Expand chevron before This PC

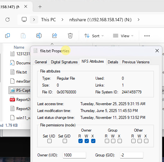point(34,20)
